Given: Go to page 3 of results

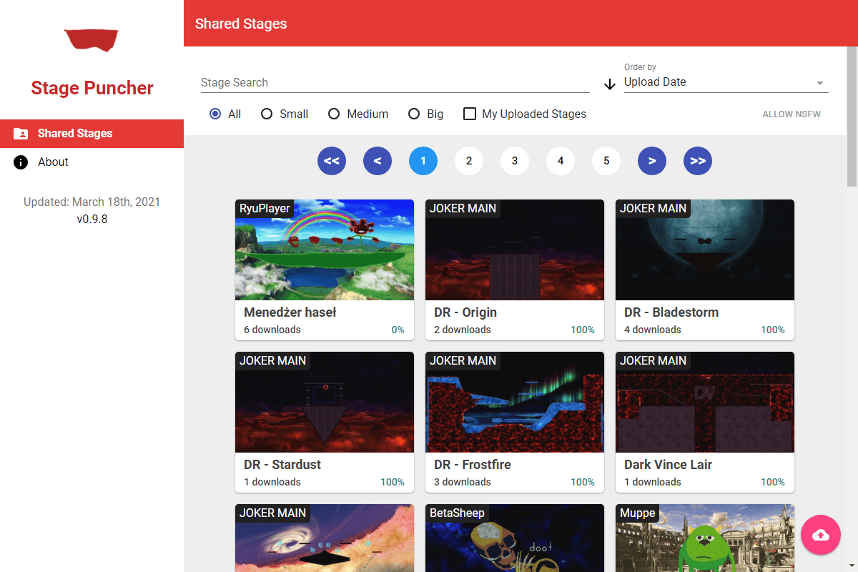Looking at the screenshot, I should pyautogui.click(x=515, y=161).
